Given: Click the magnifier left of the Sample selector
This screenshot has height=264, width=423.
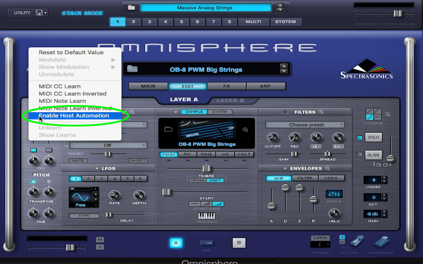Looking at the screenshot, I should click(131, 112).
